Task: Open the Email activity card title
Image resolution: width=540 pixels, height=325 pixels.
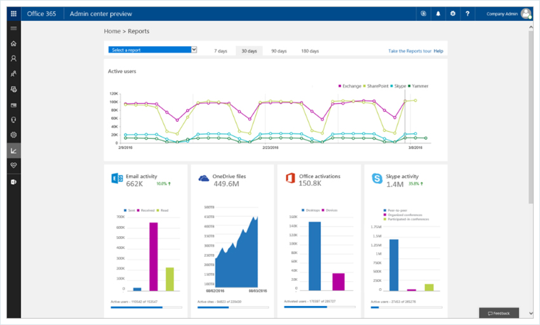Action: click(141, 176)
